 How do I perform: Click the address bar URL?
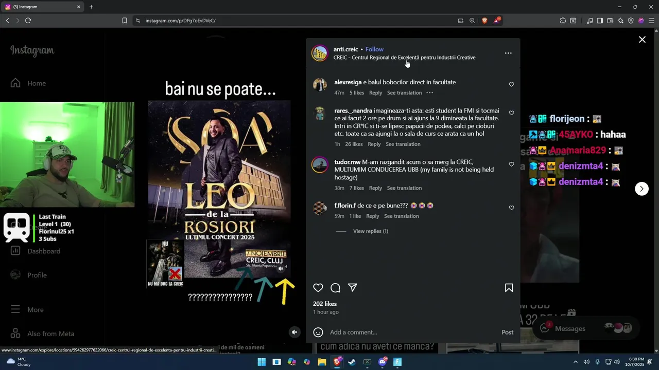[180, 21]
